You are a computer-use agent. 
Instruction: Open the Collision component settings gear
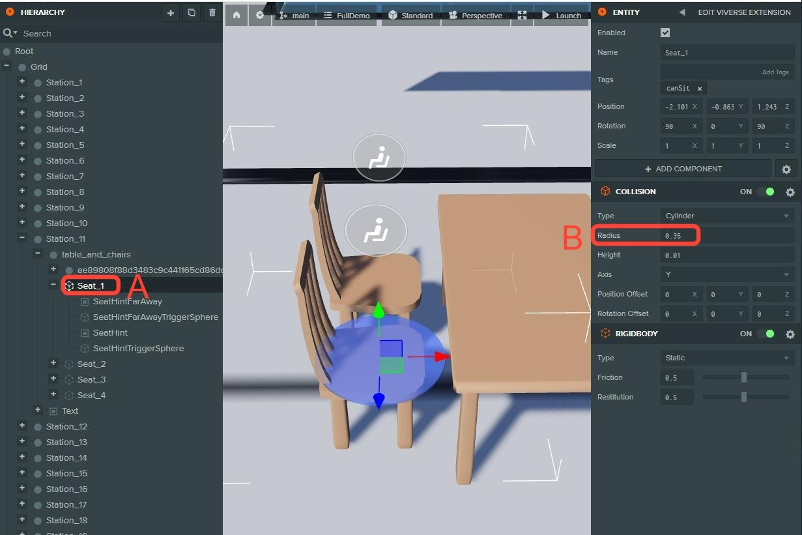tap(790, 192)
